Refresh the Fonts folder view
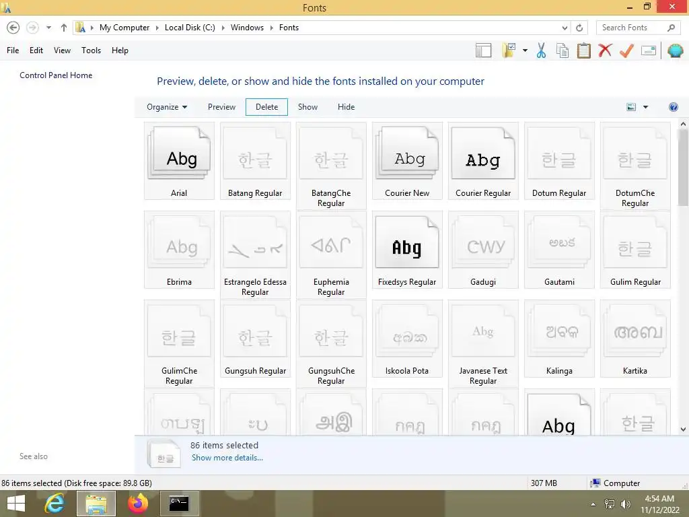 pos(579,28)
